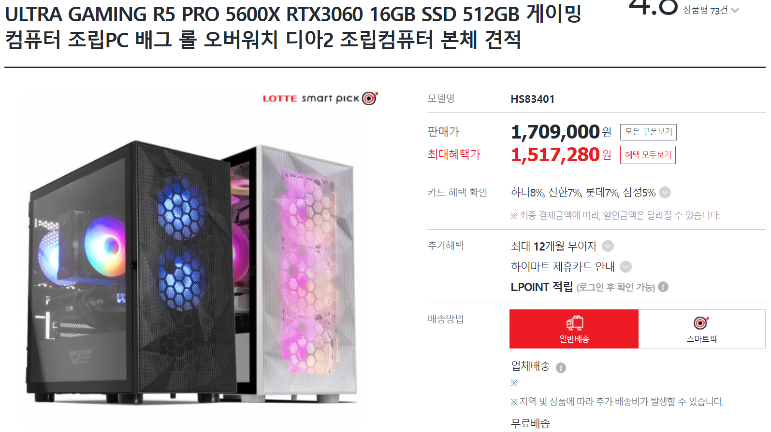Click the 혜택 모두보기 button
Image resolution: width=771 pixels, height=432 pixels.
tap(648, 155)
